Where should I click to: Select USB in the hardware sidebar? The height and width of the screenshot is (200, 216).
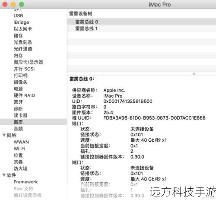tap(18, 16)
